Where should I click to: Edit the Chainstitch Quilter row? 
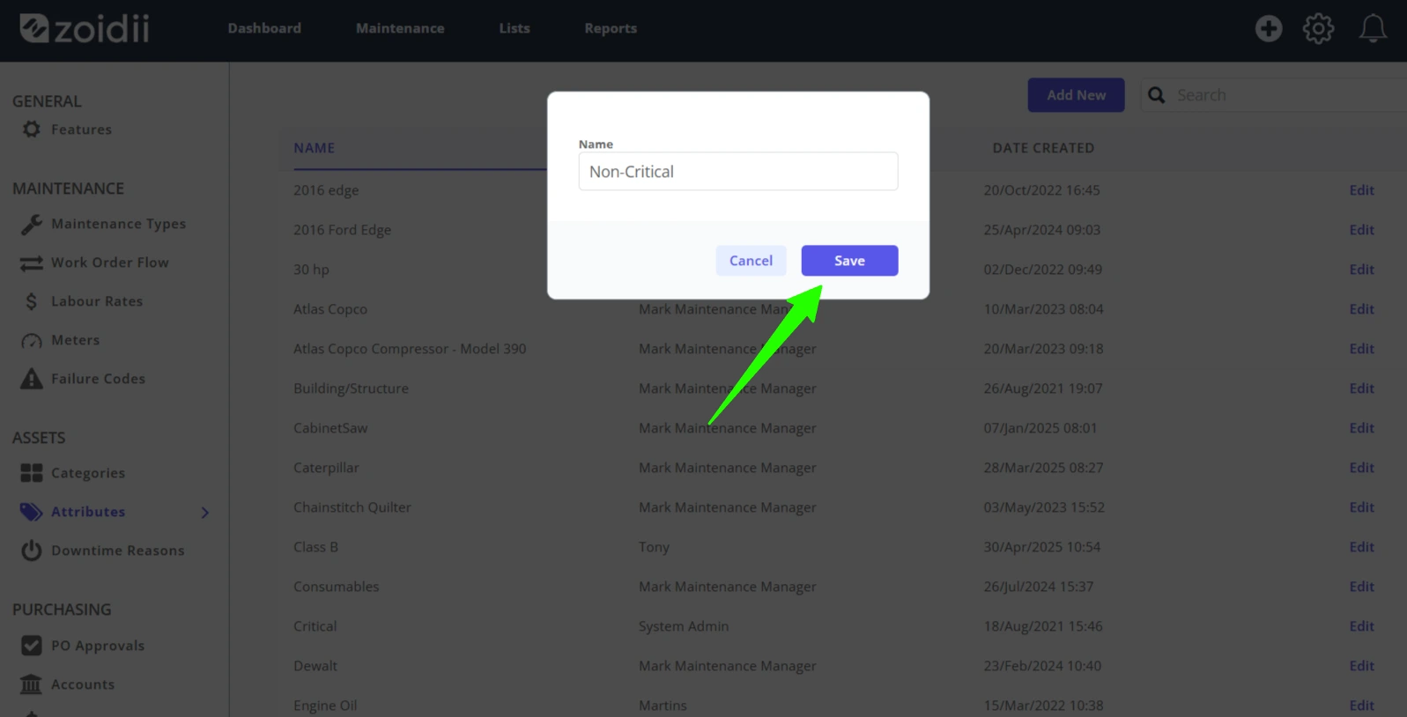pyautogui.click(x=1361, y=507)
